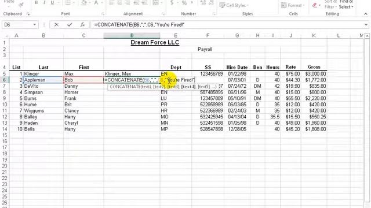Expand the formula bar chevron
Screen dimensions: 371x208
(x=366, y=24)
